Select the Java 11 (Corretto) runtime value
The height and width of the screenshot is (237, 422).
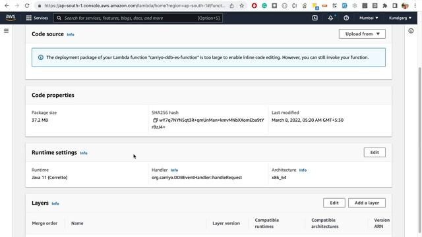click(x=49, y=178)
